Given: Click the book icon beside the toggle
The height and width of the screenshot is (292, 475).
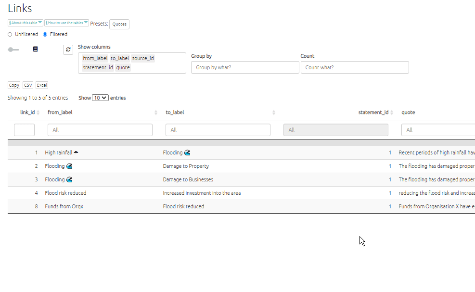Looking at the screenshot, I should point(35,49).
